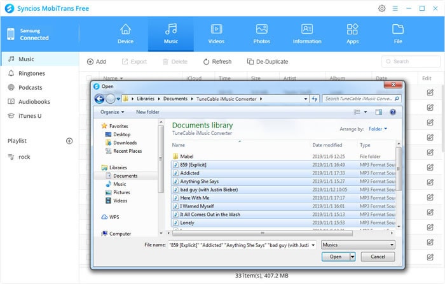
Task: Click the File name input field
Action: pos(240,245)
